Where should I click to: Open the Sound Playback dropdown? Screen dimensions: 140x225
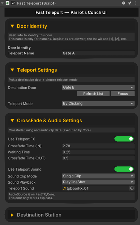click(98, 182)
